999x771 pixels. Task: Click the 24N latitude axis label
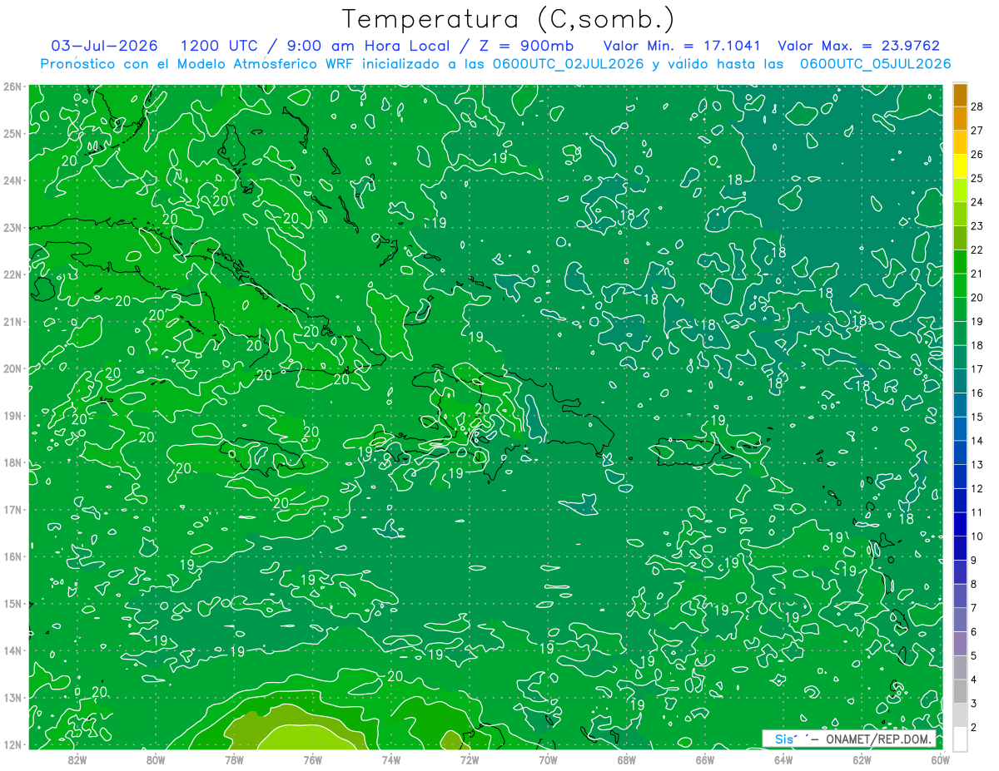pyautogui.click(x=12, y=180)
